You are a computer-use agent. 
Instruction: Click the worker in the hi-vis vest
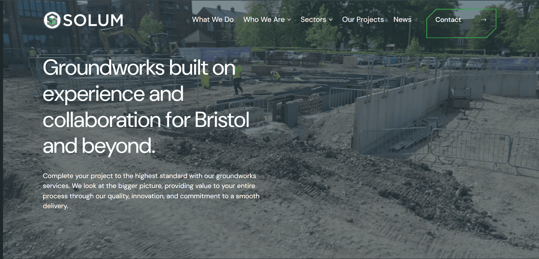(x=237, y=77)
